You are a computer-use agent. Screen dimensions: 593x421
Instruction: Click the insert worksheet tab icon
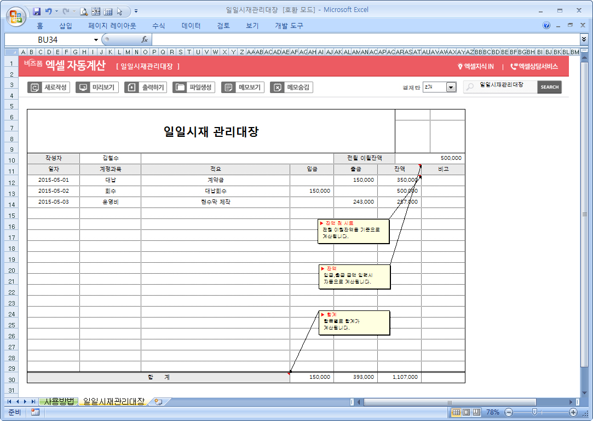click(158, 402)
